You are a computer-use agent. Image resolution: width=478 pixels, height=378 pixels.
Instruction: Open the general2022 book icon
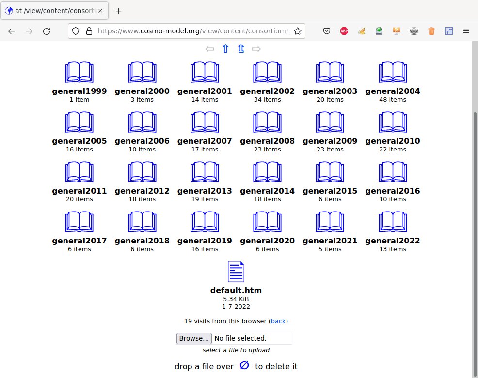pyautogui.click(x=392, y=222)
